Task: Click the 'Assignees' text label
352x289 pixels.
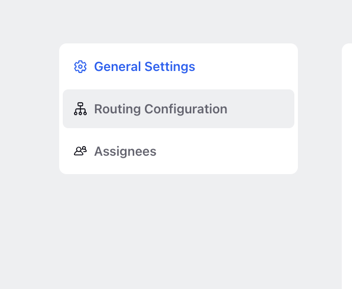Action: (125, 151)
